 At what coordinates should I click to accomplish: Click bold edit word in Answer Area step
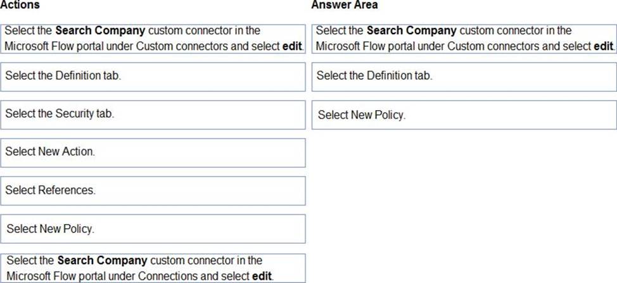tap(604, 46)
